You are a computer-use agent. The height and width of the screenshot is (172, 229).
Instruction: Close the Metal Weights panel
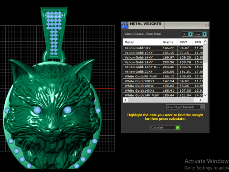coord(206,25)
